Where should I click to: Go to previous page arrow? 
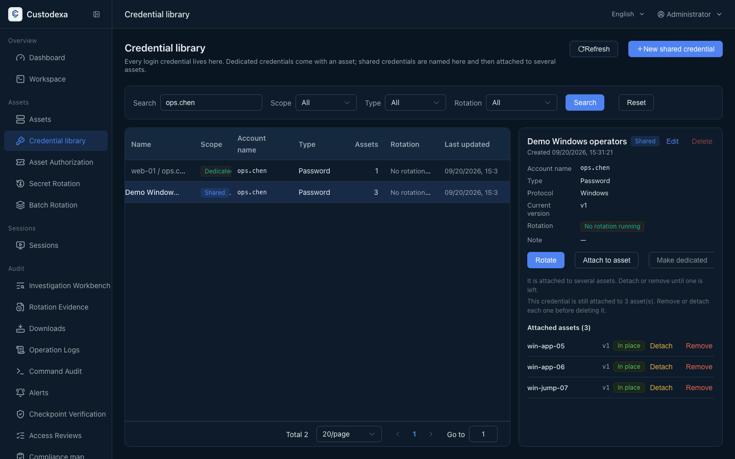coord(398,434)
